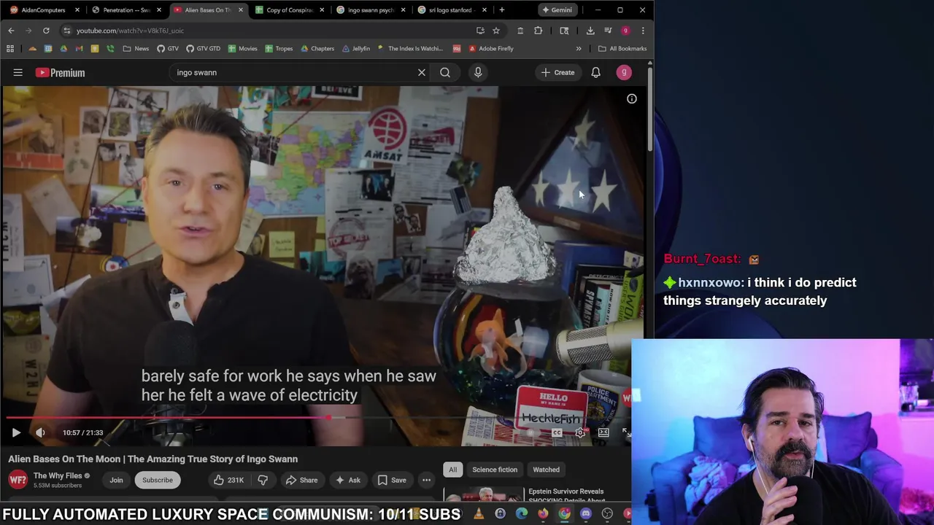934x525 pixels.
Task: Open the YouTube account avatar menu
Action: 624,72
